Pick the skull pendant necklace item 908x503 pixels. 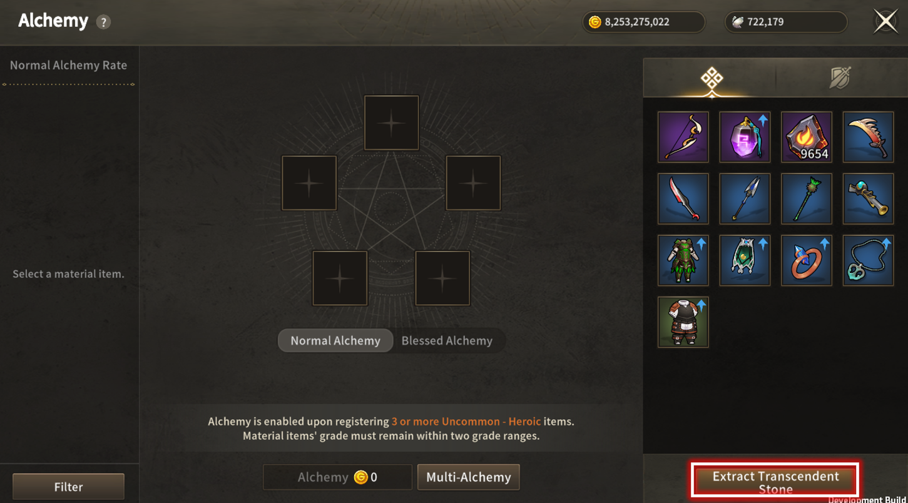pyautogui.click(x=868, y=260)
